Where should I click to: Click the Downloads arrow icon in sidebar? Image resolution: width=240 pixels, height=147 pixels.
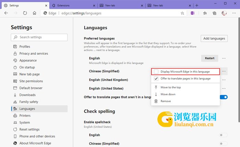point(15,95)
